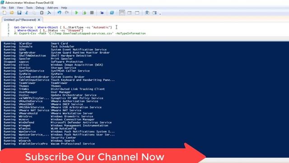289x163 pixels.
Task: Toggle the Command Add-on pane icon
Action: (x=154, y=13)
